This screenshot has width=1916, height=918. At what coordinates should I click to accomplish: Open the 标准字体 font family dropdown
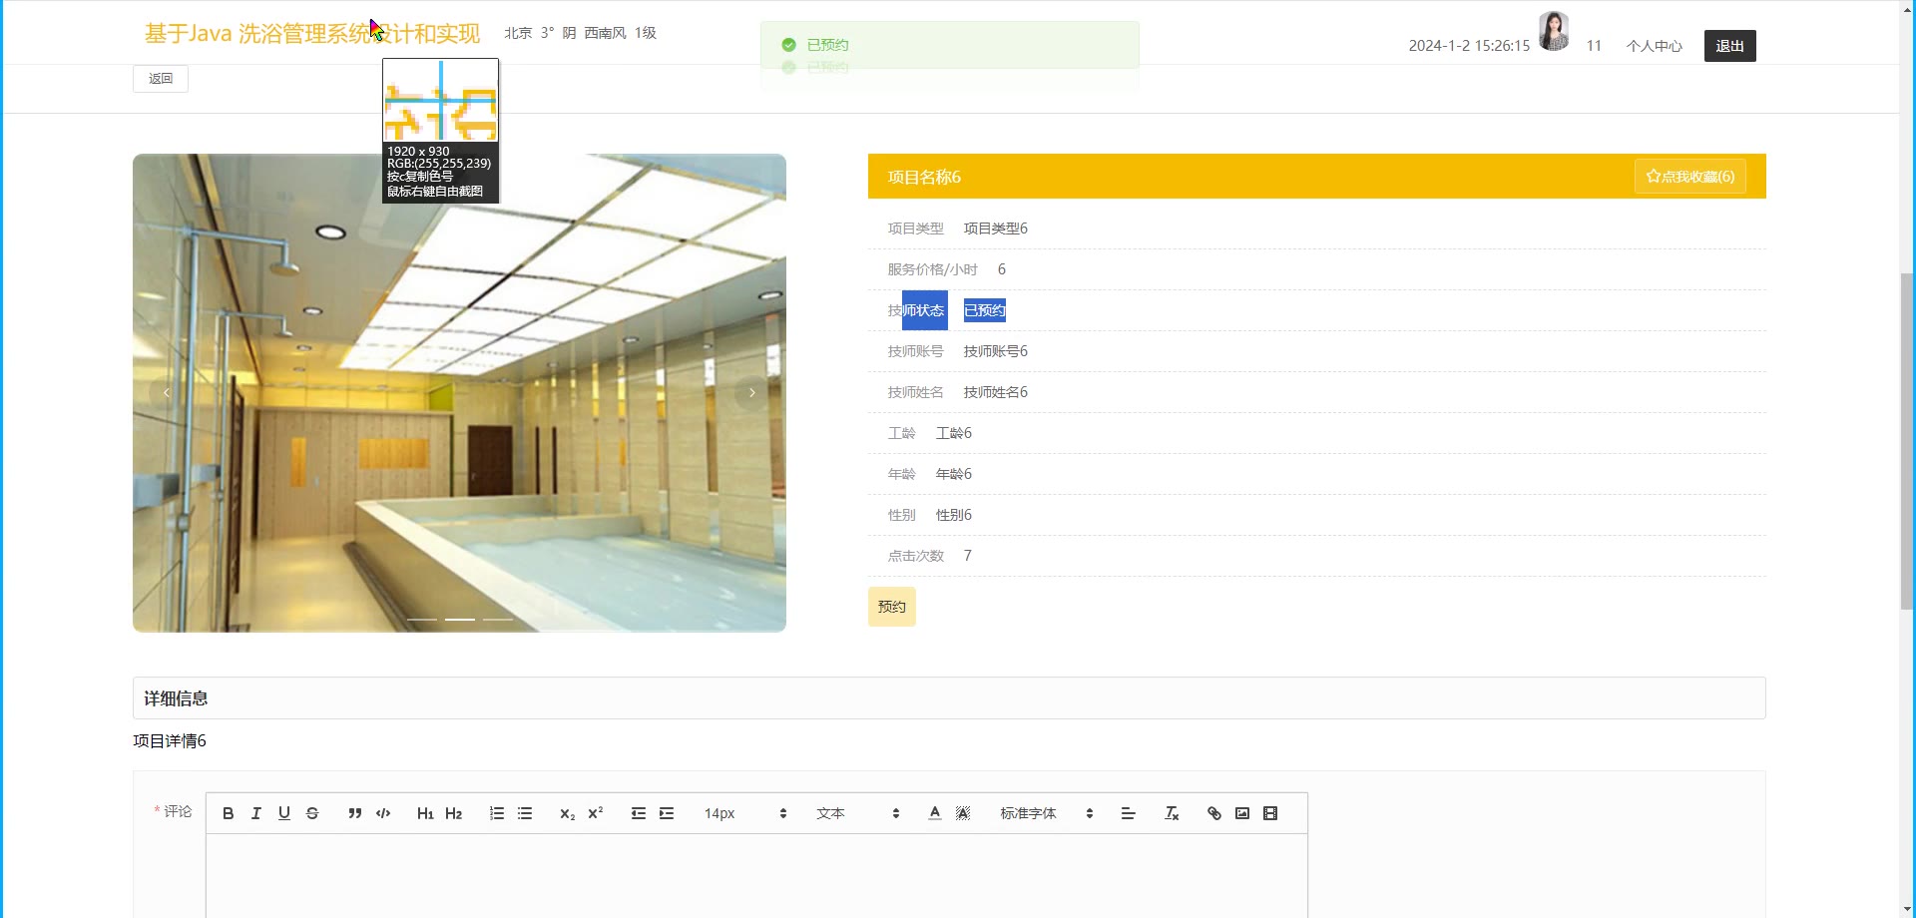1046,813
